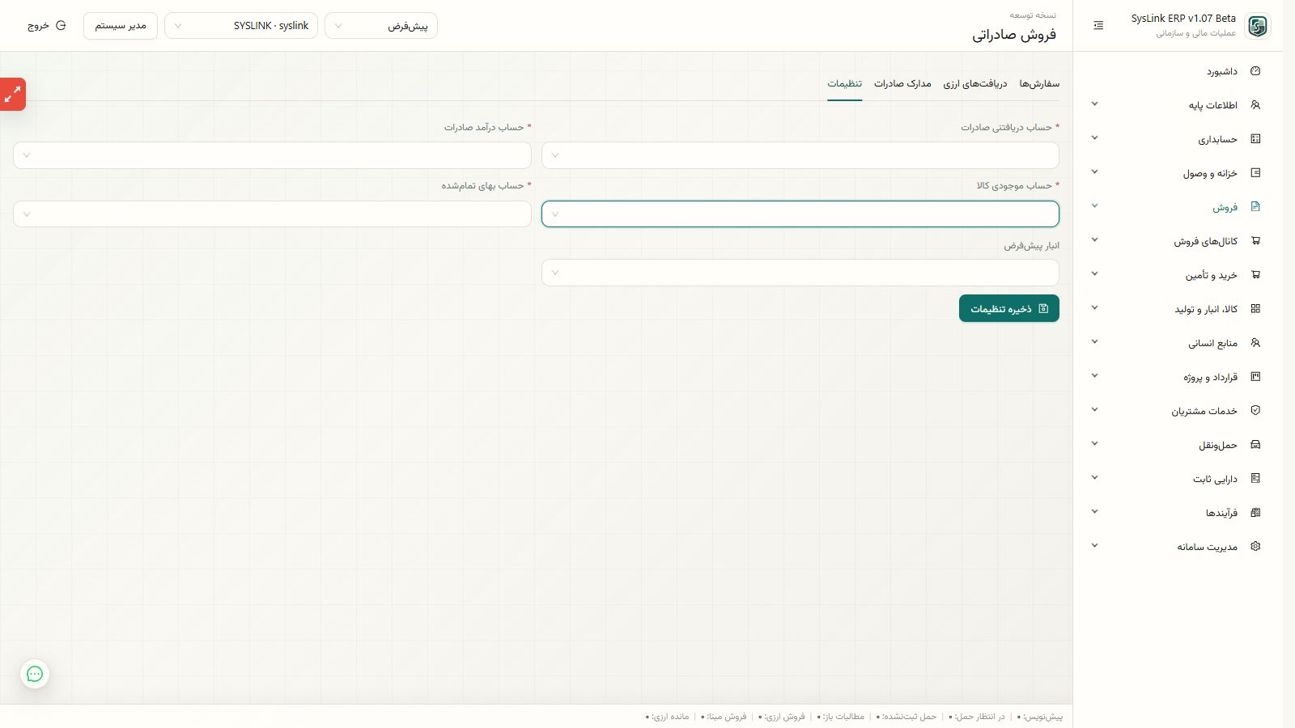This screenshot has height=728, width=1295.
Task: Expand the مدیریت سامانه chevron
Action: point(1094,546)
